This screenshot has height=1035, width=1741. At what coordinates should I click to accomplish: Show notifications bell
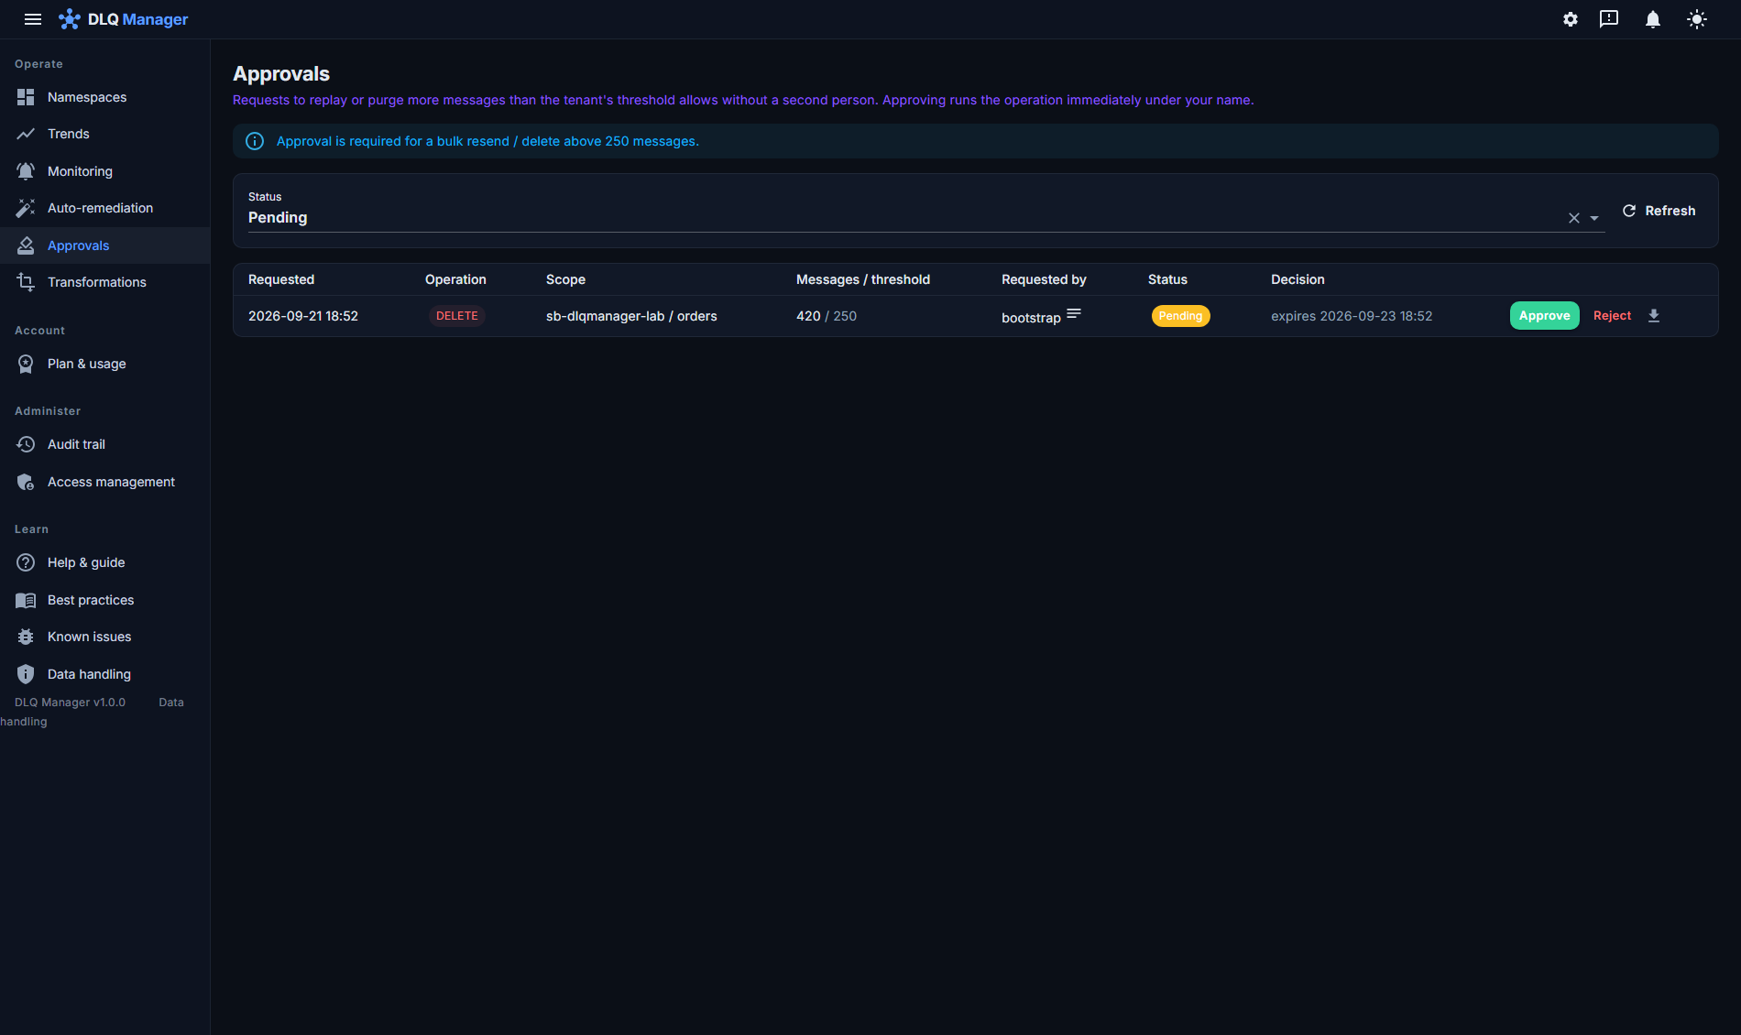tap(1653, 19)
